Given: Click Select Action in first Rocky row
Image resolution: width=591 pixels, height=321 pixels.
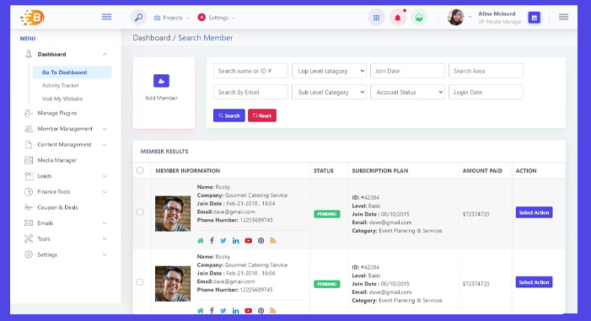Looking at the screenshot, I should (534, 212).
